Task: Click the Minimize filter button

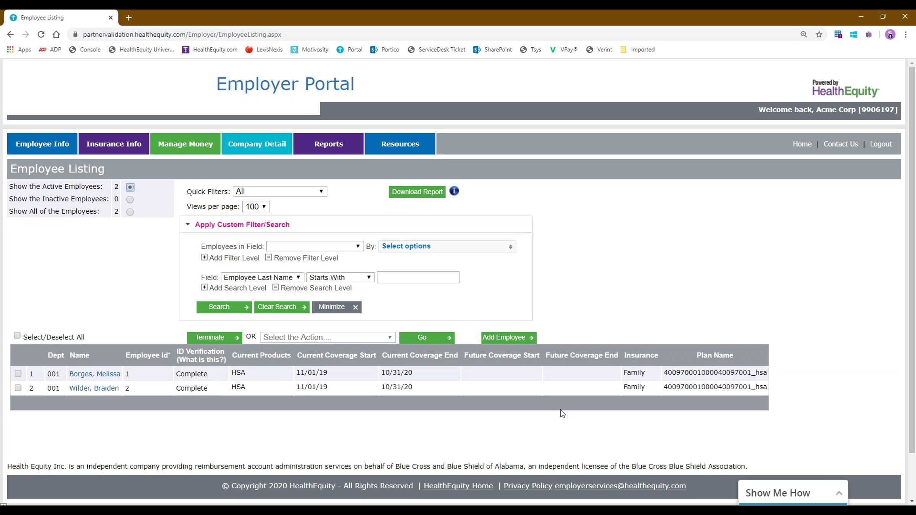Action: tap(337, 307)
